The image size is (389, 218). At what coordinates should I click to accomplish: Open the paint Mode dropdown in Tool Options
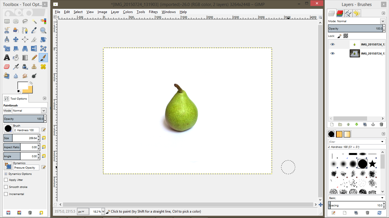29,110
